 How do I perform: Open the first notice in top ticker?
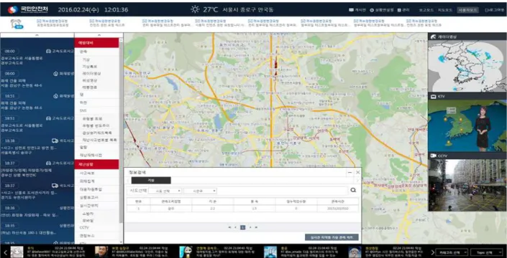coord(52,23)
